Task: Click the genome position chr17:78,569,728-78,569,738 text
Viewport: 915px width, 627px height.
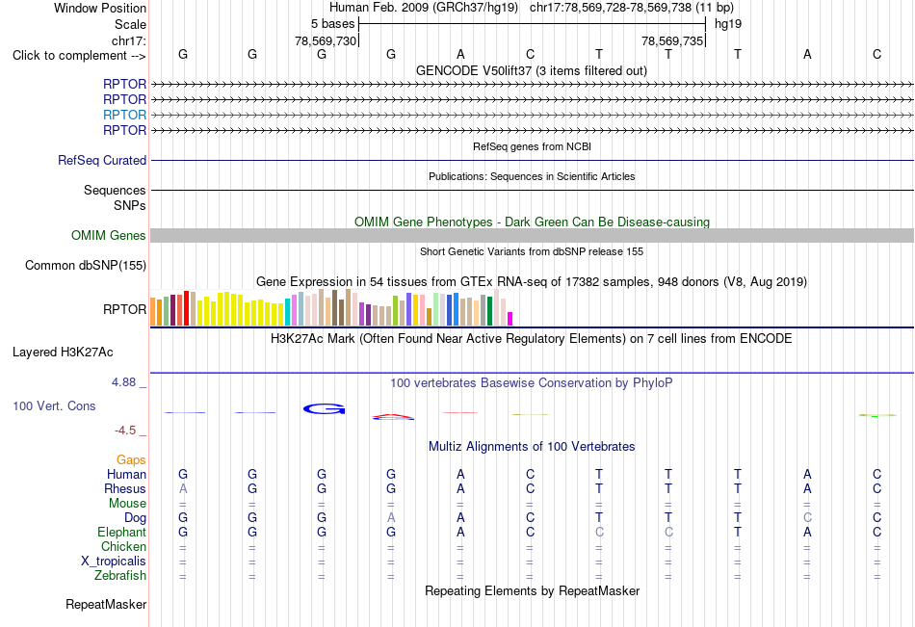Action: point(611,8)
